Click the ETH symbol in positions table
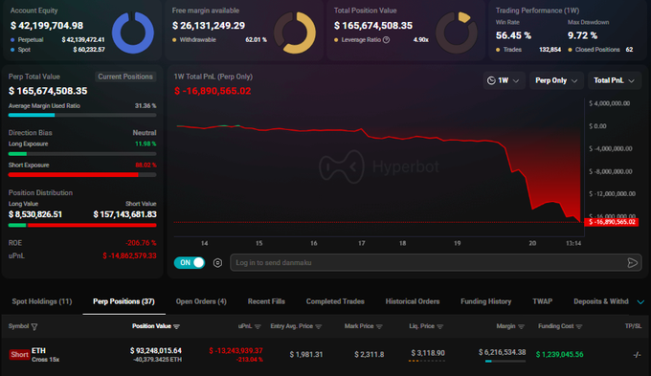 click(x=38, y=351)
